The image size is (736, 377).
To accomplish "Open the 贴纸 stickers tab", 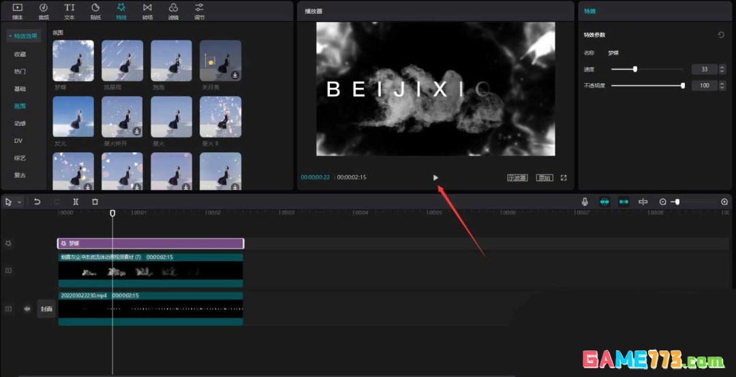I will point(95,12).
